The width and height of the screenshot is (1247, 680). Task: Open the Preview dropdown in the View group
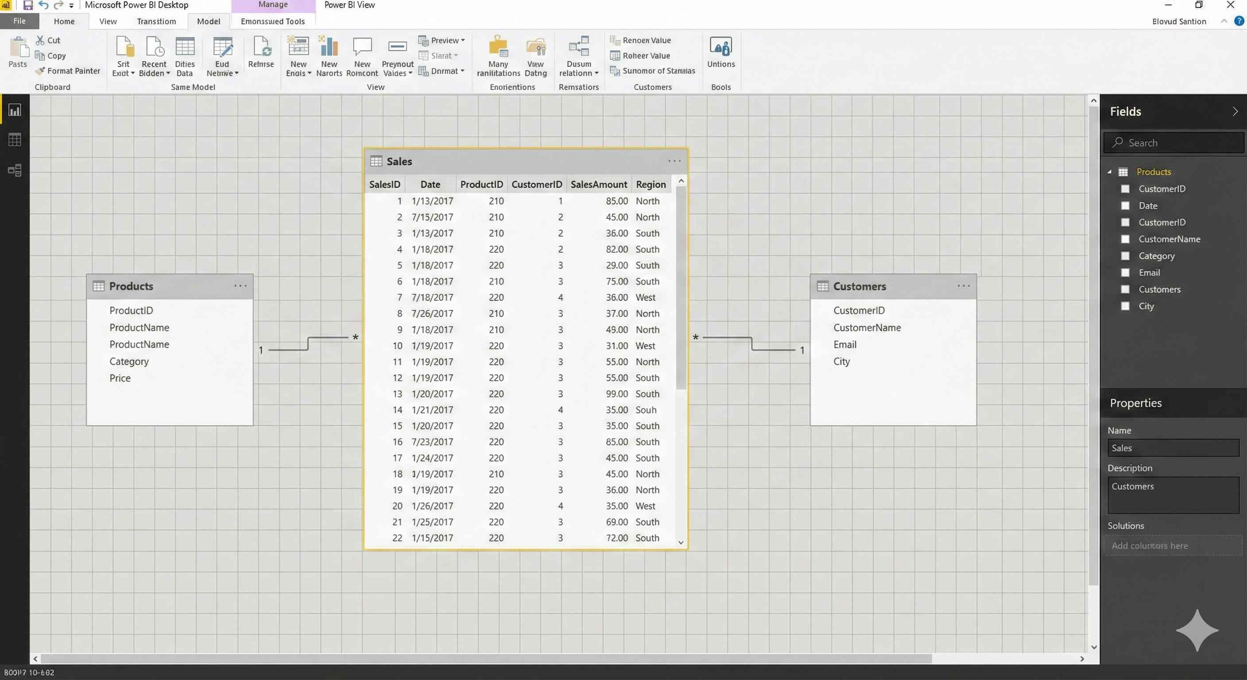pos(441,40)
